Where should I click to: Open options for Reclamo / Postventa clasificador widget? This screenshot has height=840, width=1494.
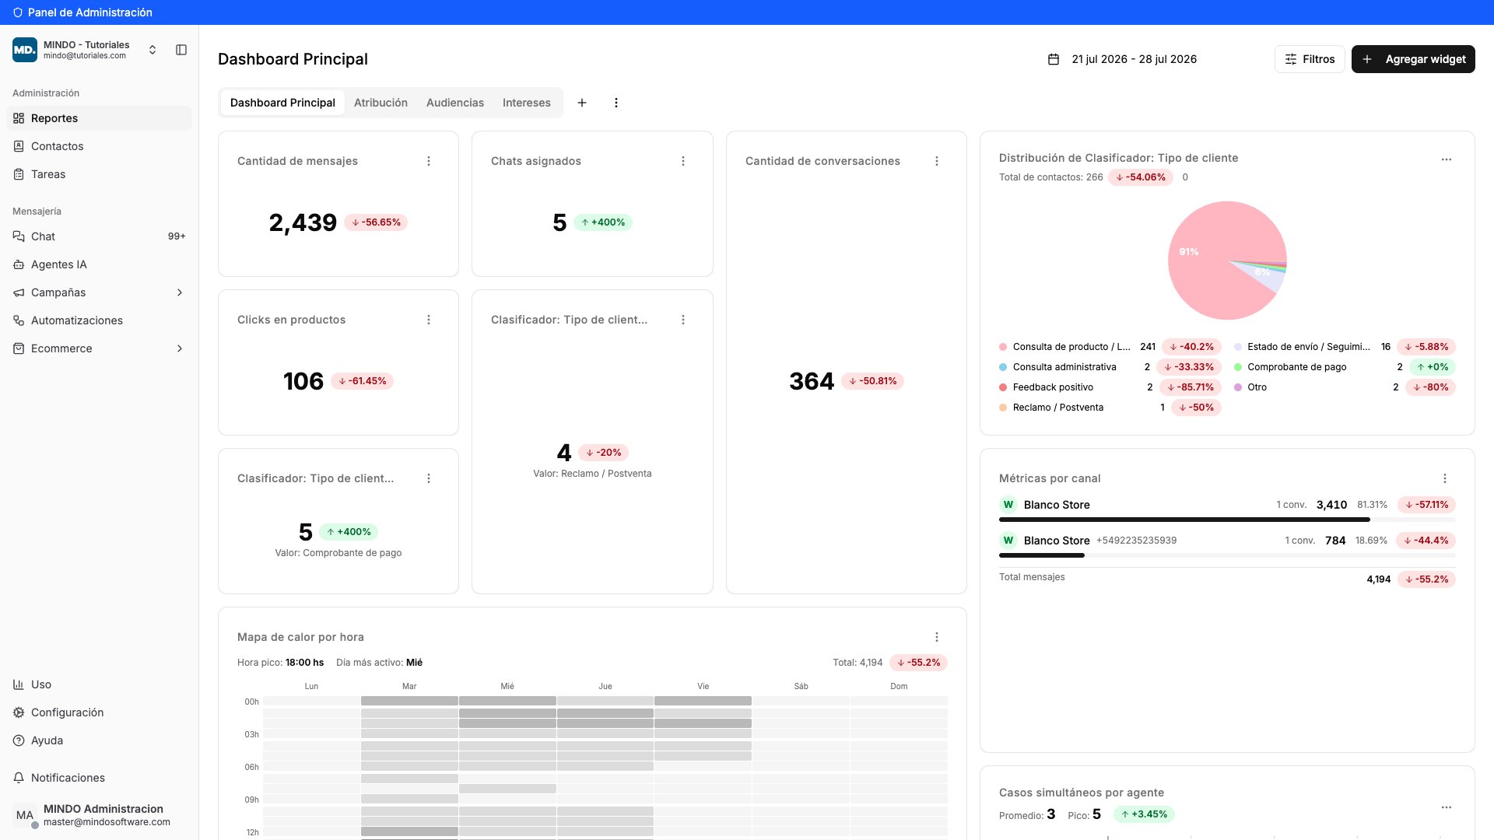[x=683, y=320]
